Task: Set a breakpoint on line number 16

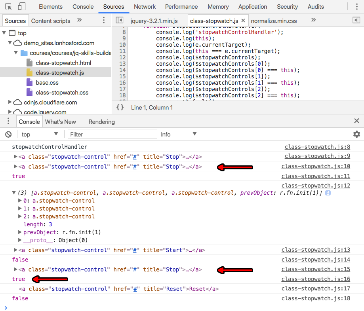Action: coord(122,83)
